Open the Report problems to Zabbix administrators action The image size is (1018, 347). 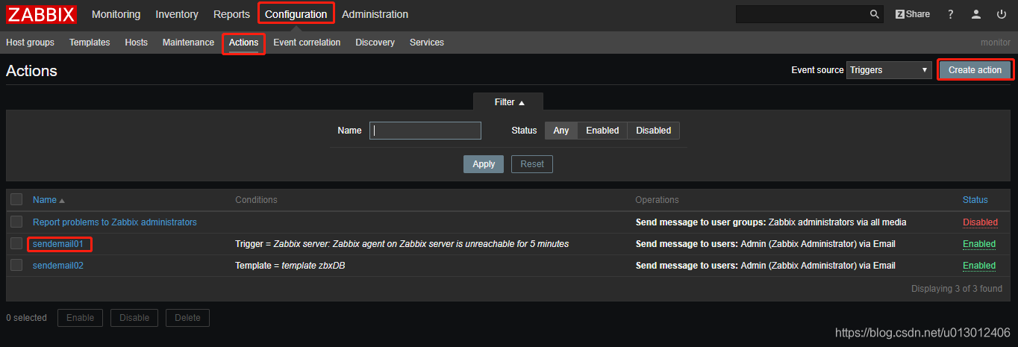[x=115, y=222]
